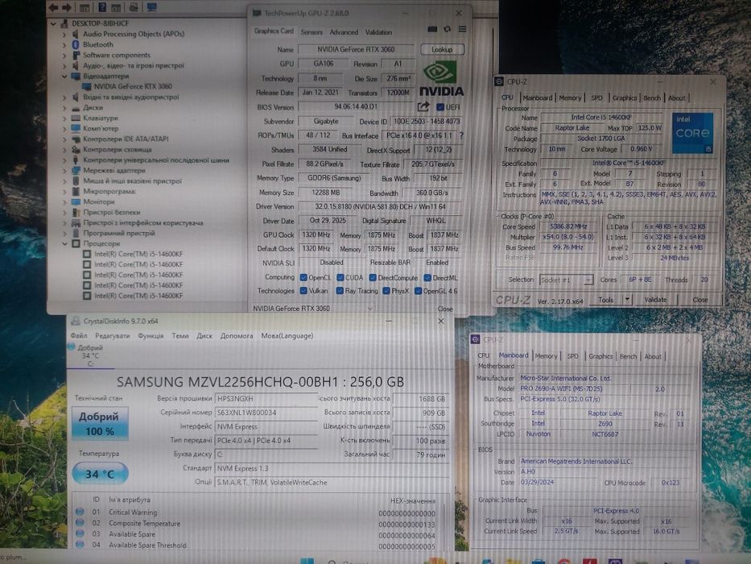
Task: Click the Back arrow in Device Manager toolbar
Action: point(54,7)
